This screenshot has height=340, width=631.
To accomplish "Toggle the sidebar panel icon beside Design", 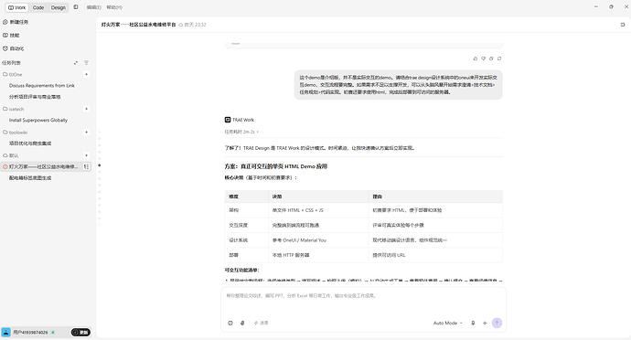I will coord(76,7).
